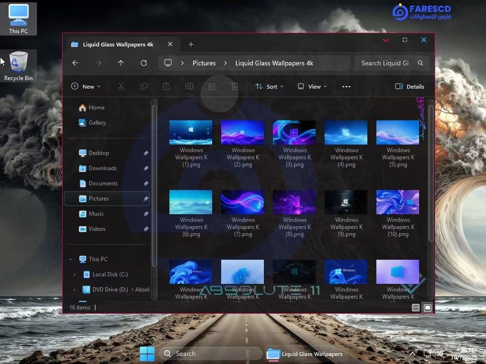Click Pictures in the address breadcrumb

pos(204,63)
